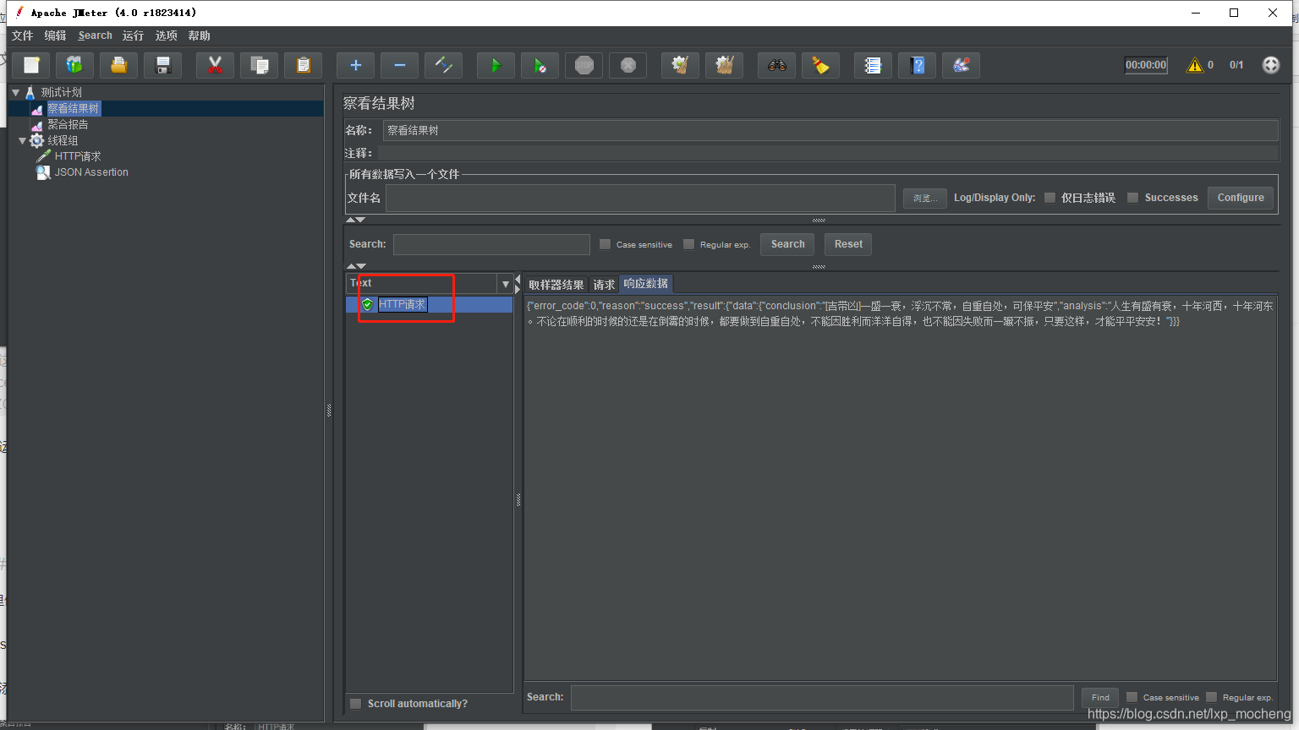Image resolution: width=1299 pixels, height=730 pixels.
Task: Enable Scroll automatically checkbox
Action: (356, 704)
